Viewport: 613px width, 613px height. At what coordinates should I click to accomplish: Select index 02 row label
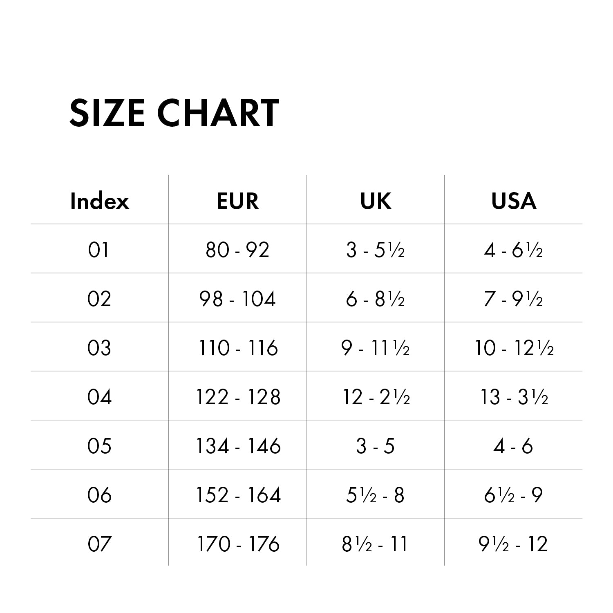click(99, 299)
